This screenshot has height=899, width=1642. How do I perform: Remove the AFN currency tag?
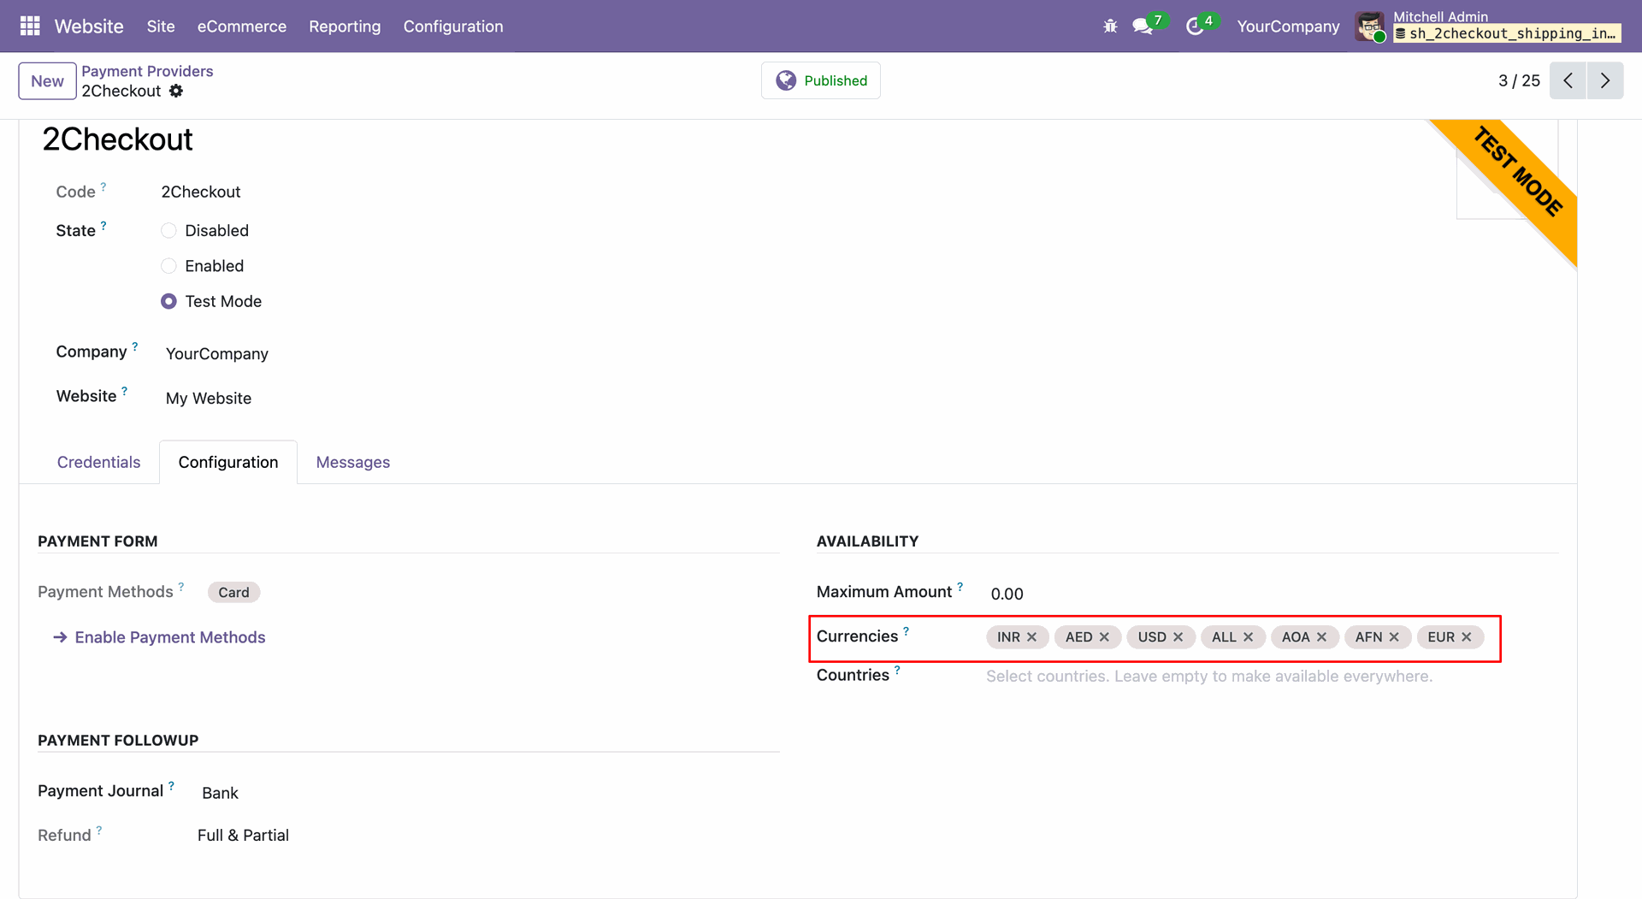pos(1394,637)
